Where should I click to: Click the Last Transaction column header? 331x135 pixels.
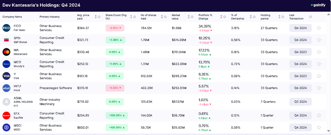coord(296,17)
